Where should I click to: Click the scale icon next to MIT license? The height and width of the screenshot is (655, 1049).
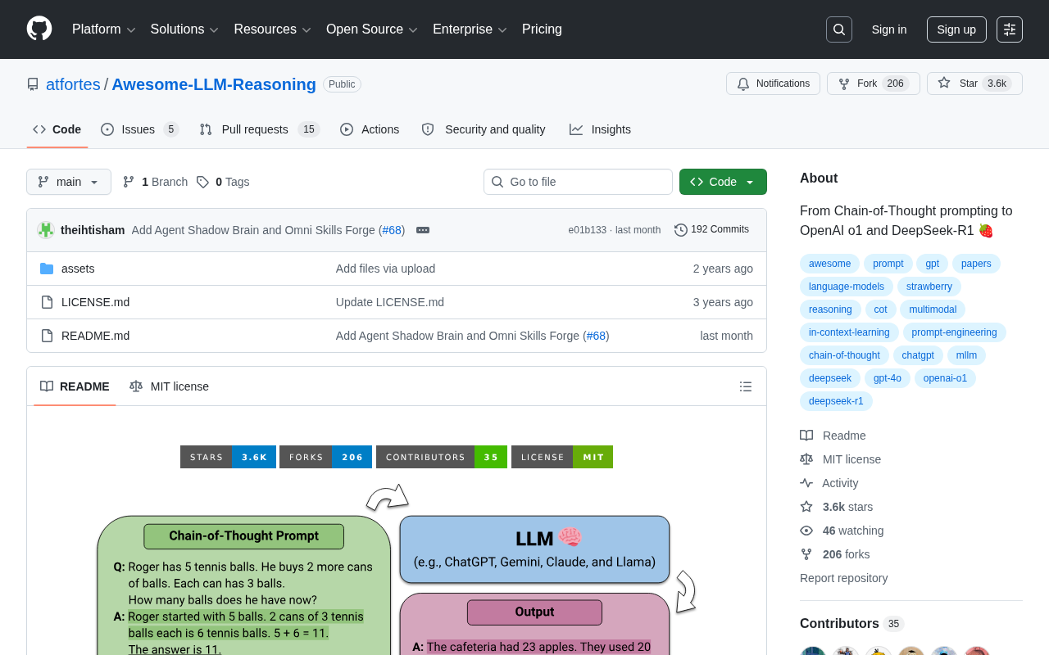pos(806,459)
